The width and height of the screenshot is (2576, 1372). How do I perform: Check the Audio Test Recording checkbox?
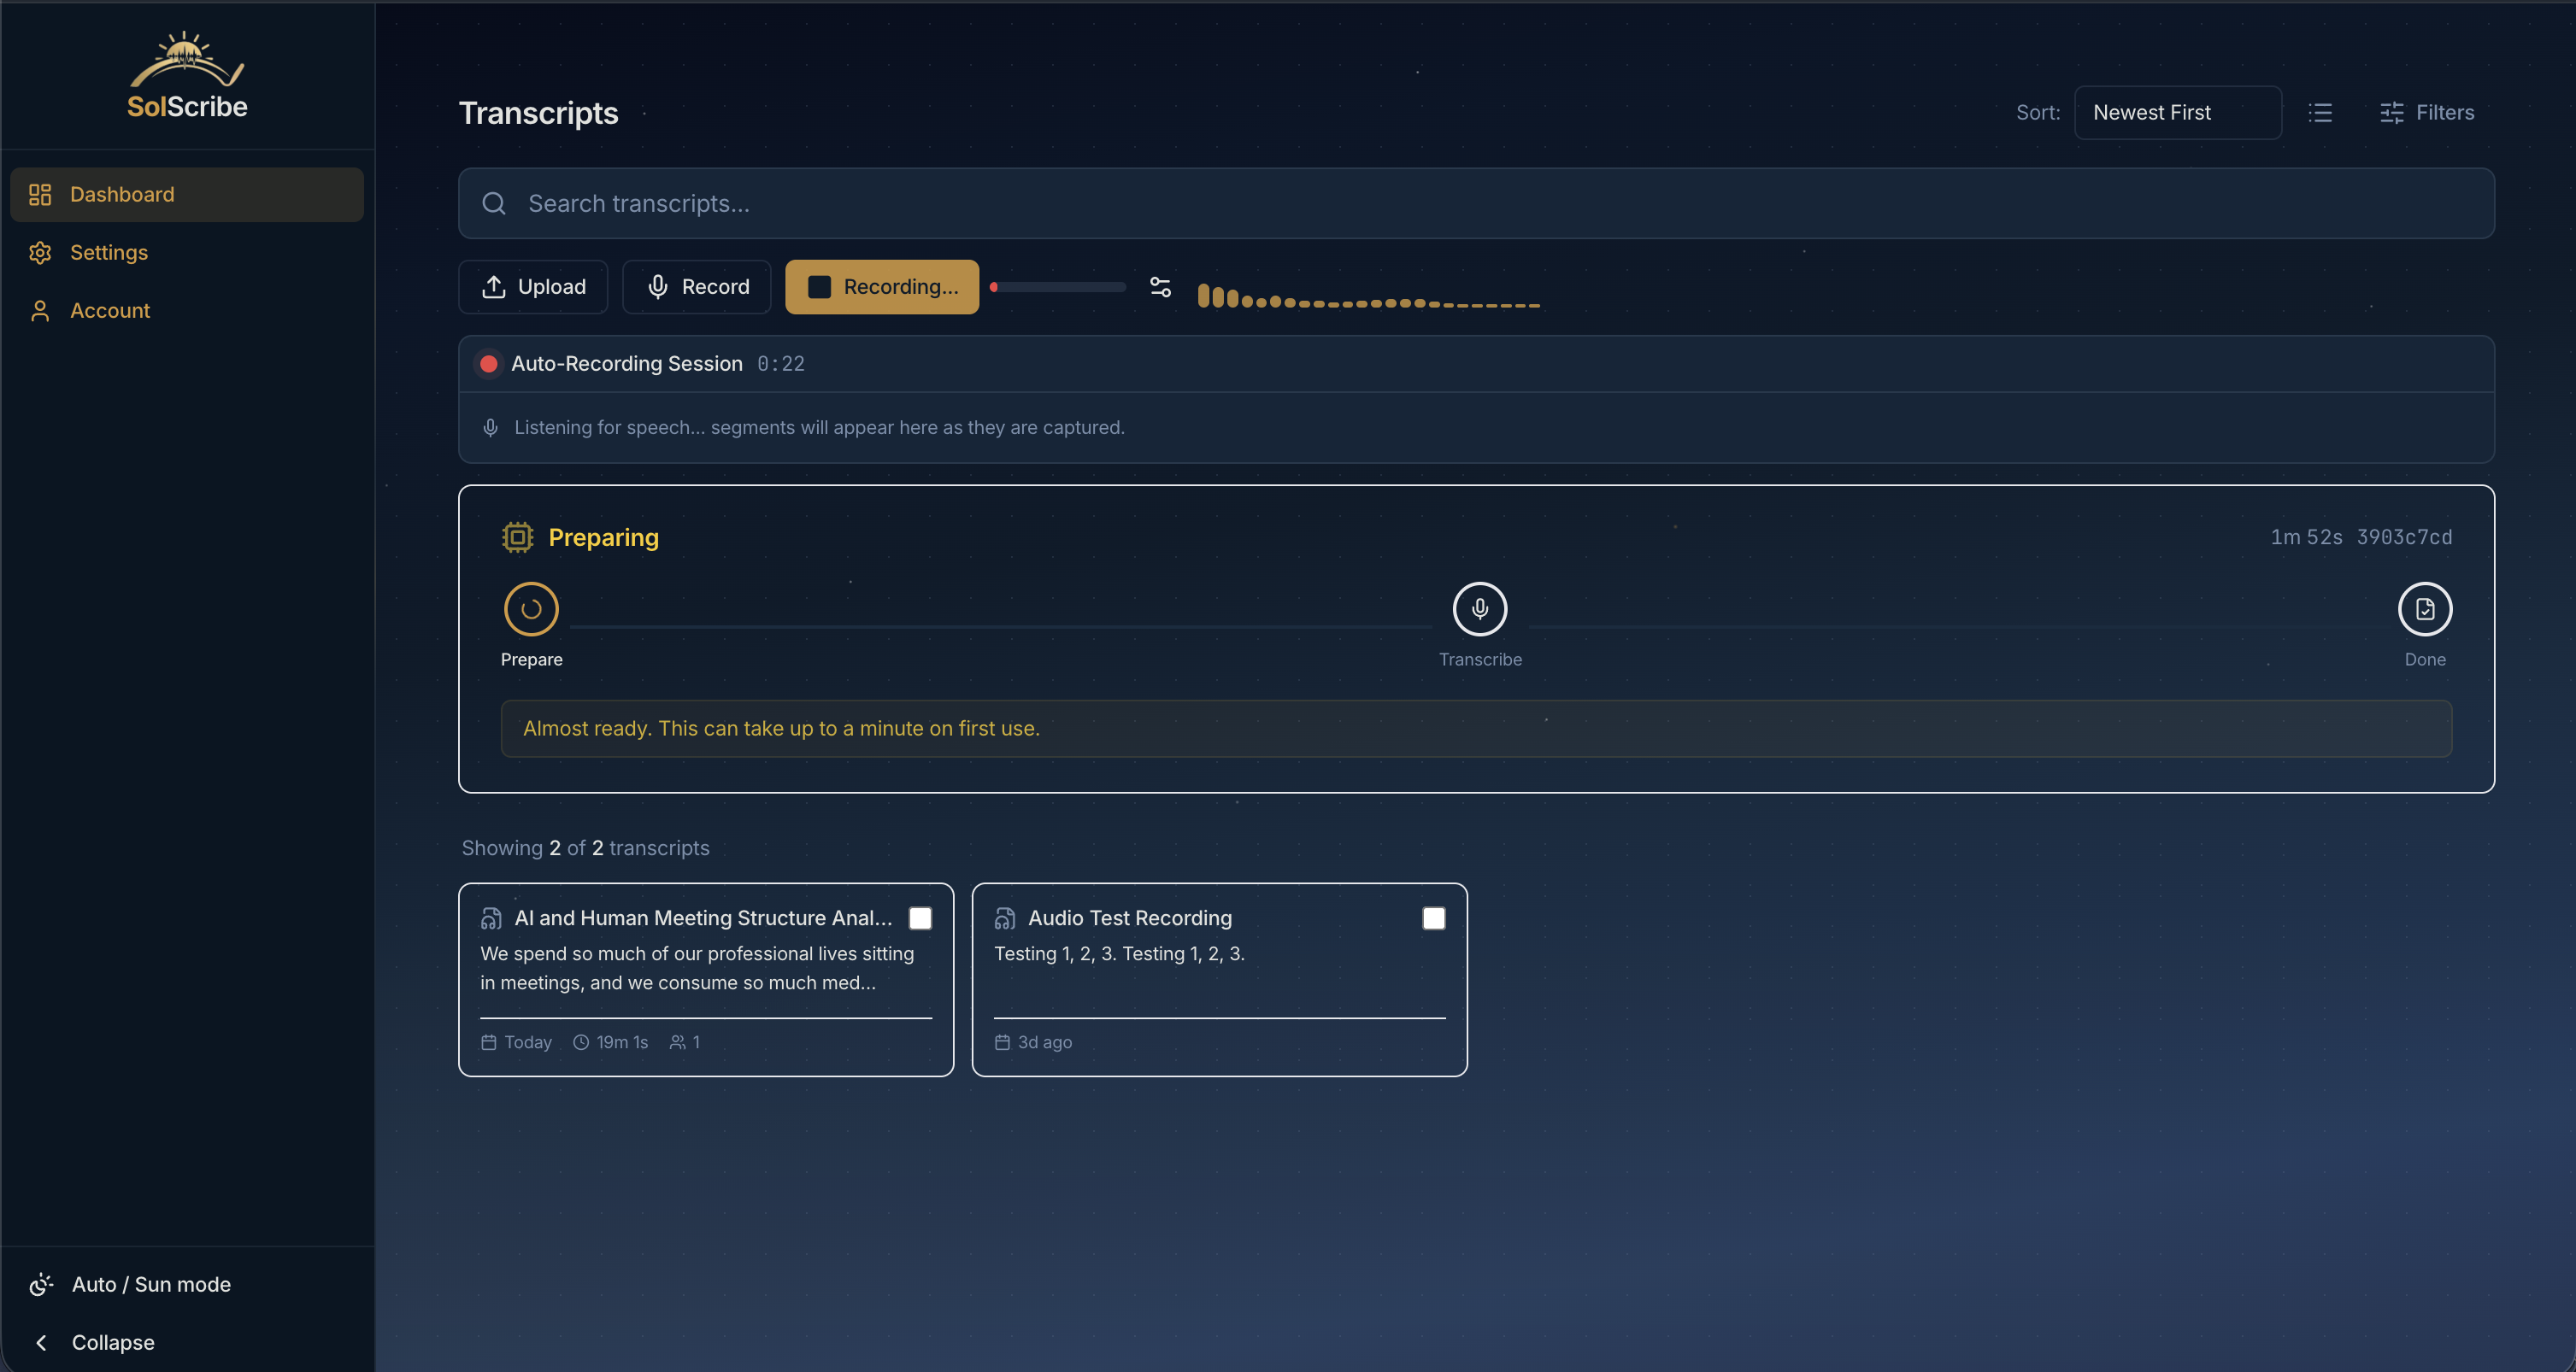pos(1434,918)
